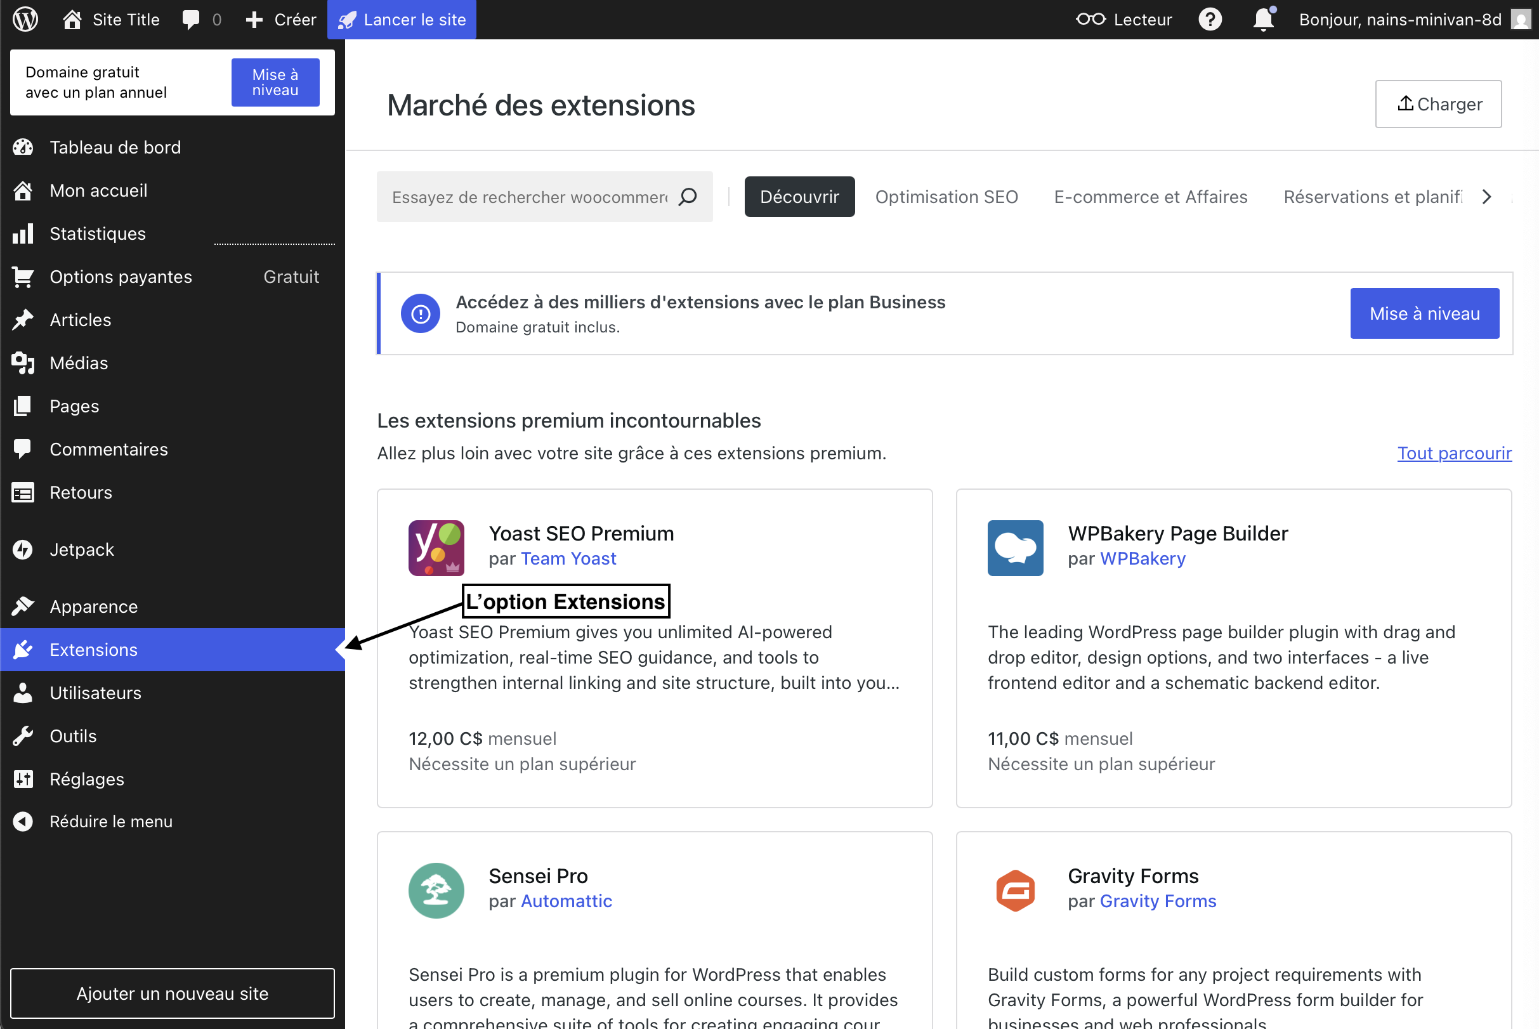
Task: Click the Charger upload button
Action: pyautogui.click(x=1437, y=103)
